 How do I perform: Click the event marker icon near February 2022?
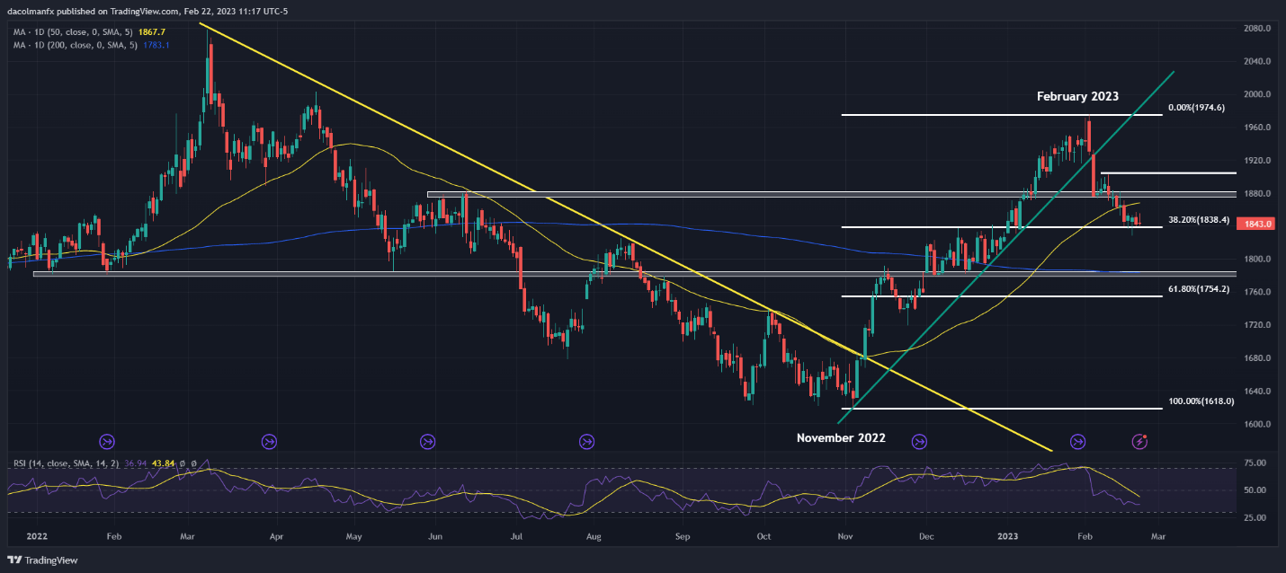[107, 441]
